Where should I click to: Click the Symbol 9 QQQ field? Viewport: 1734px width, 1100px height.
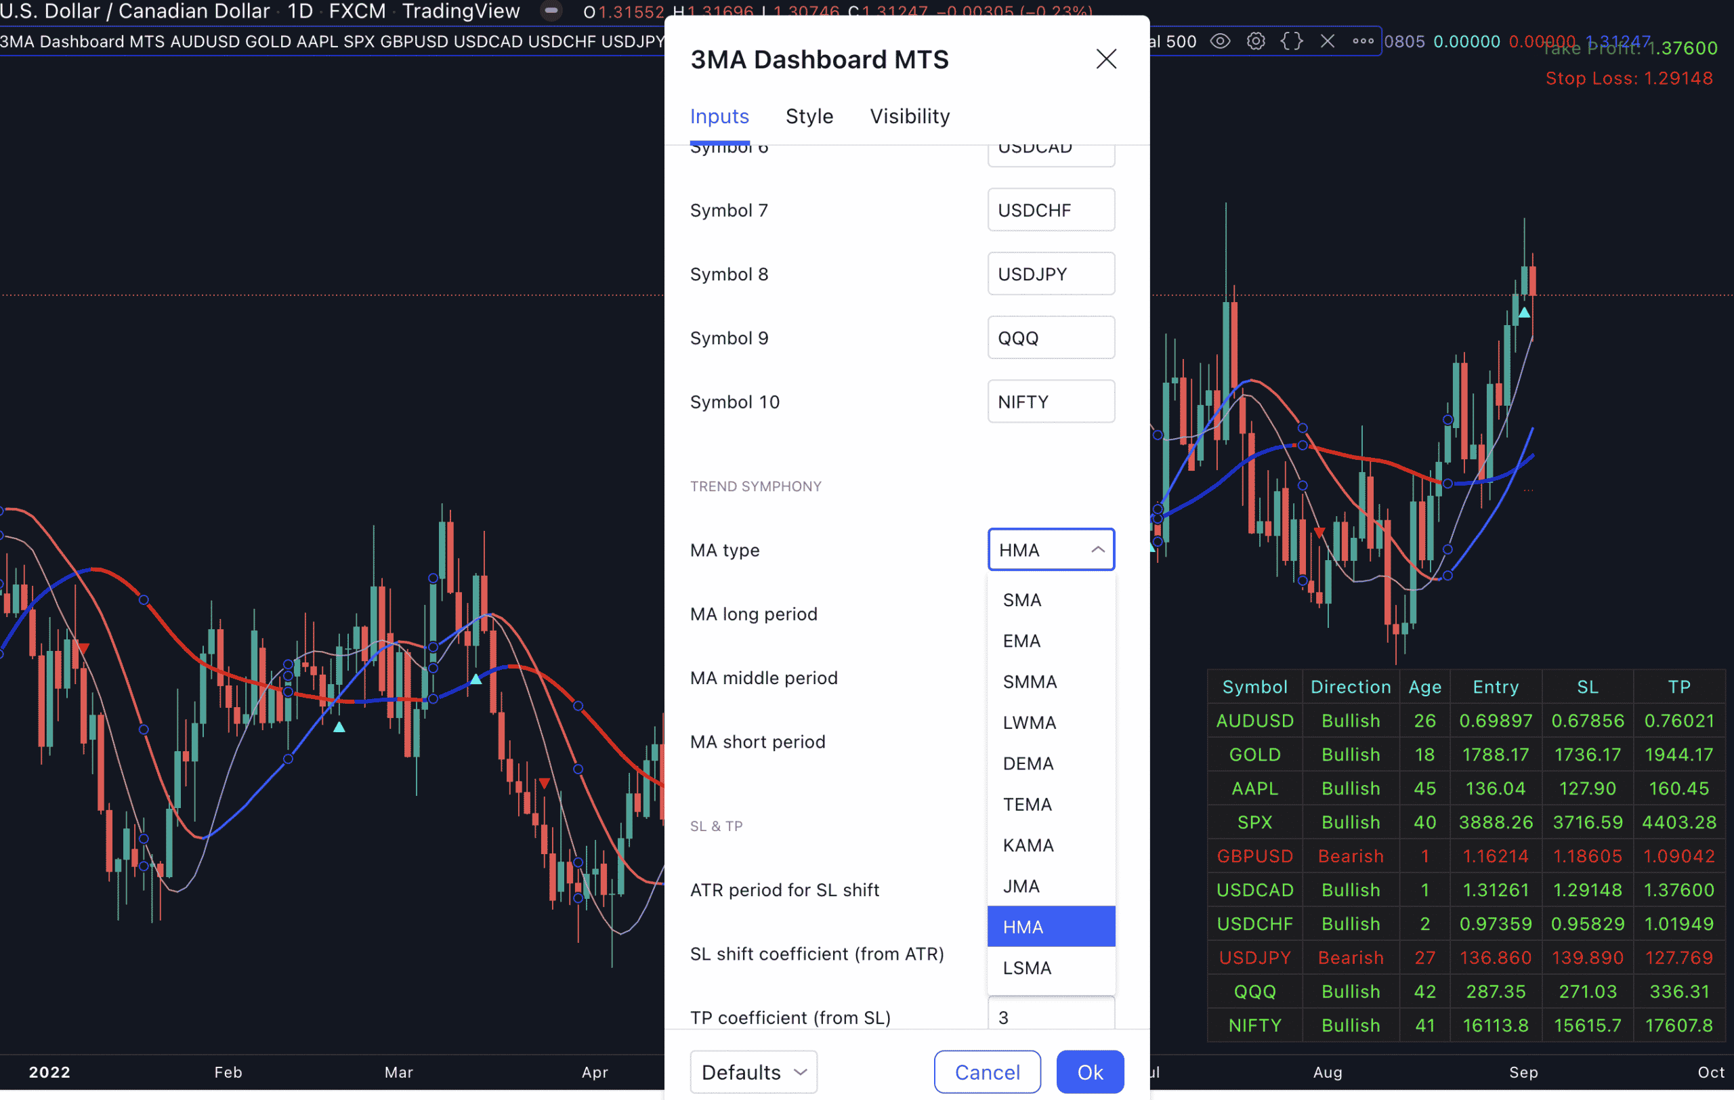(x=1051, y=337)
